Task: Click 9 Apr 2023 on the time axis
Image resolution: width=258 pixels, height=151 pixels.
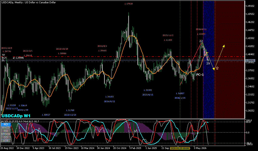Action: tap(39, 148)
